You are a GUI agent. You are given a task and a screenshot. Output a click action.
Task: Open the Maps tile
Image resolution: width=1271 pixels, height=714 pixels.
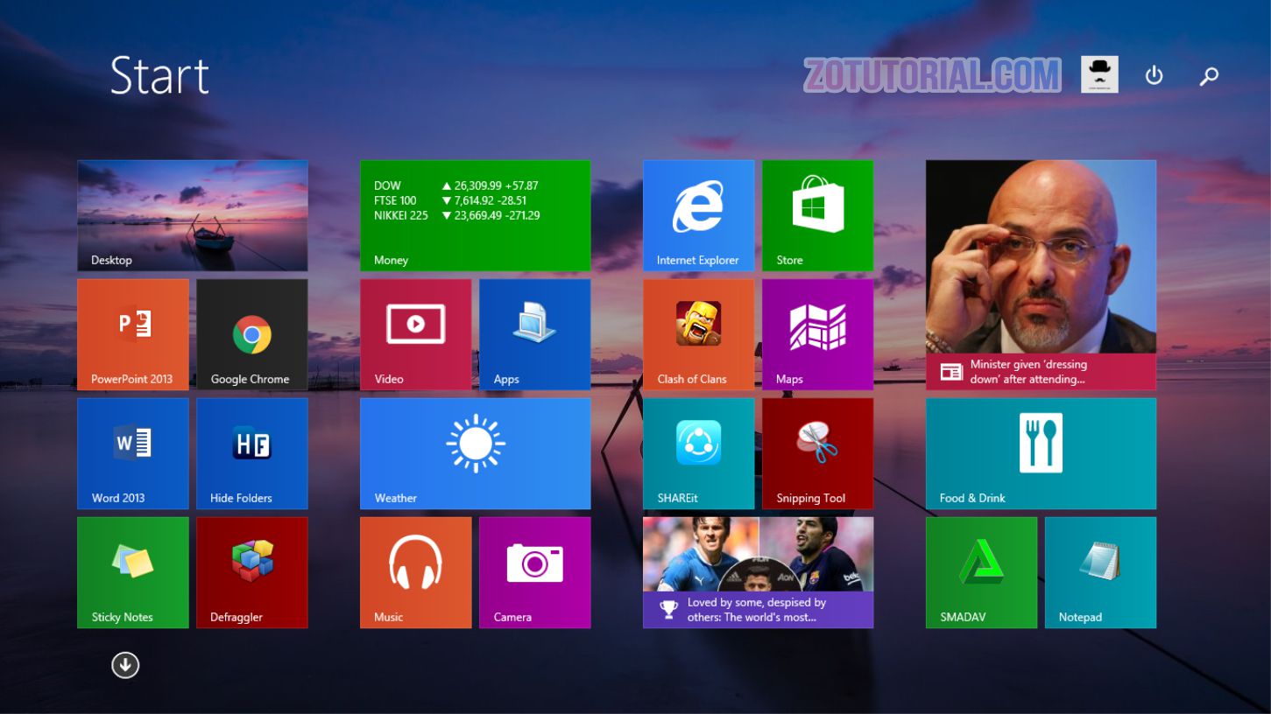818,334
